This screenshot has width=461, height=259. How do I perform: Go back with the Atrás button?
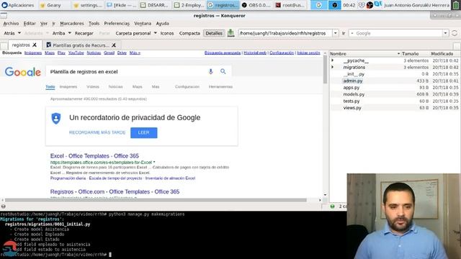pos(9,34)
